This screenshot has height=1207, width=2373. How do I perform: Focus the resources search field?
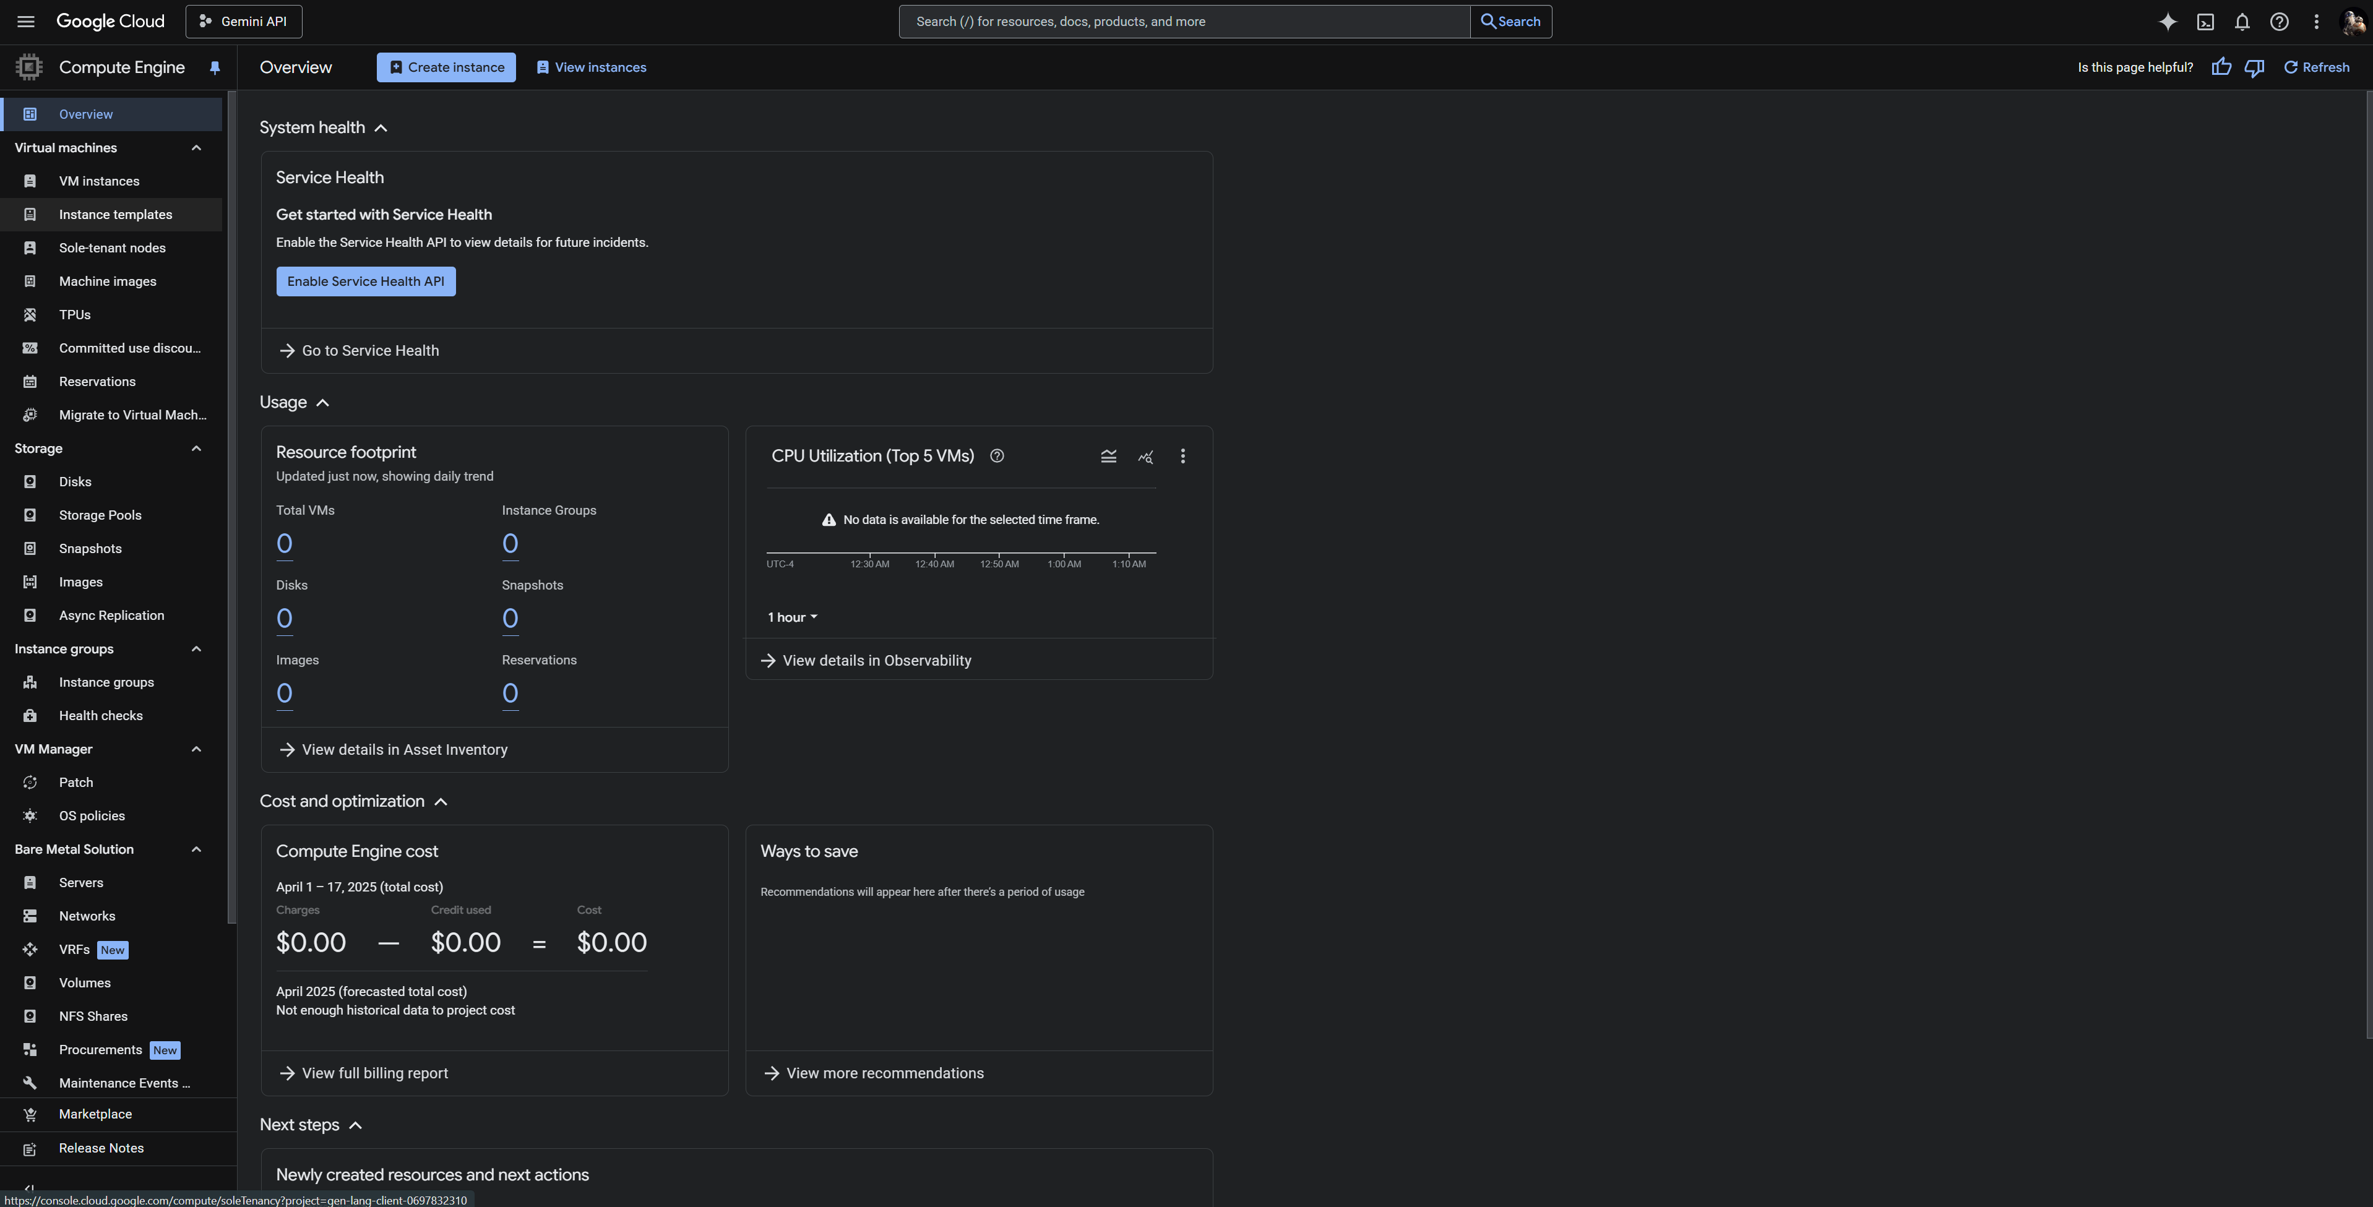[1185, 21]
